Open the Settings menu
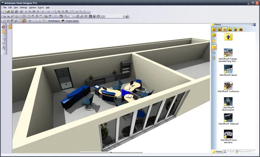 pos(23,7)
